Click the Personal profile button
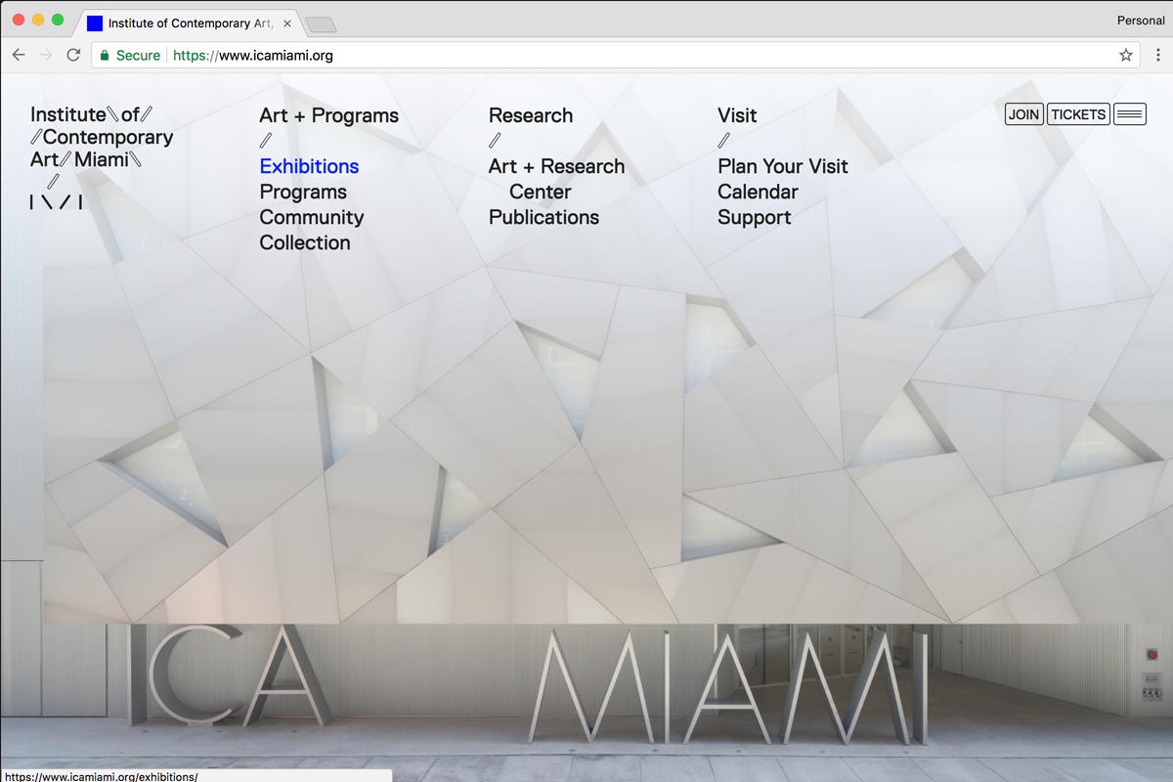 tap(1141, 21)
